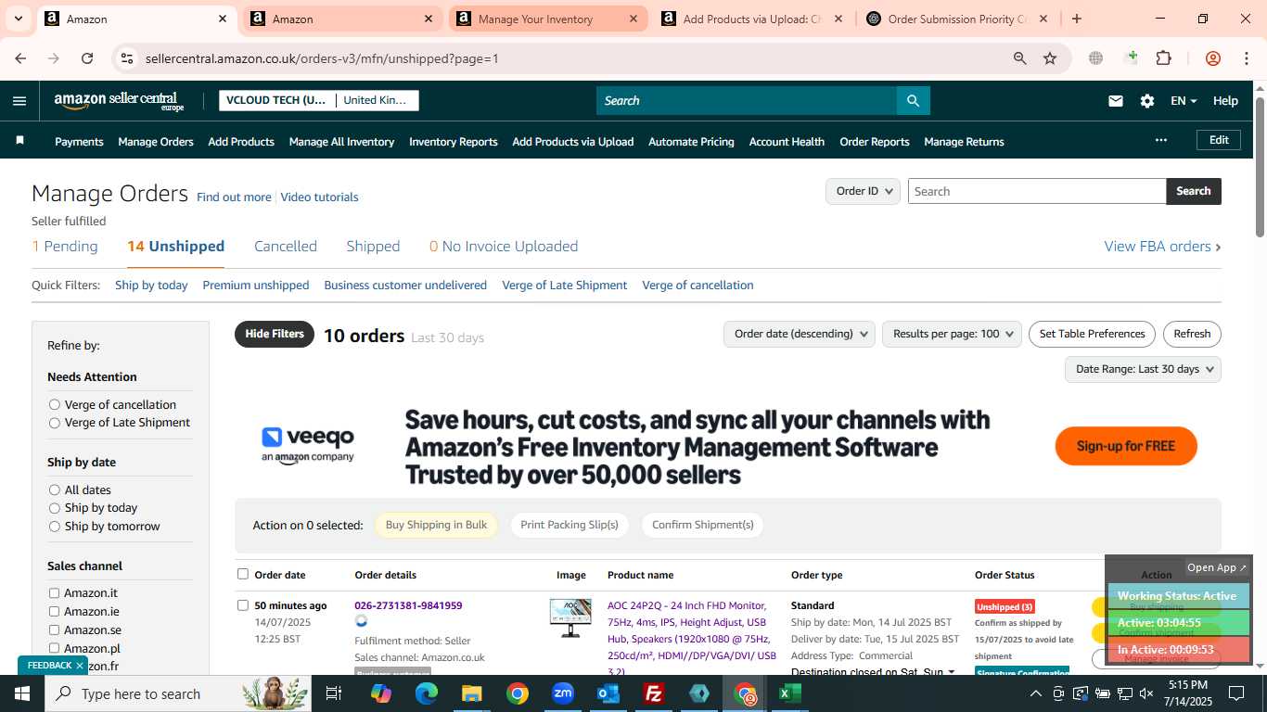The width and height of the screenshot is (1267, 712).
Task: Open Order date (descending) sort dropdown
Action: (799, 334)
